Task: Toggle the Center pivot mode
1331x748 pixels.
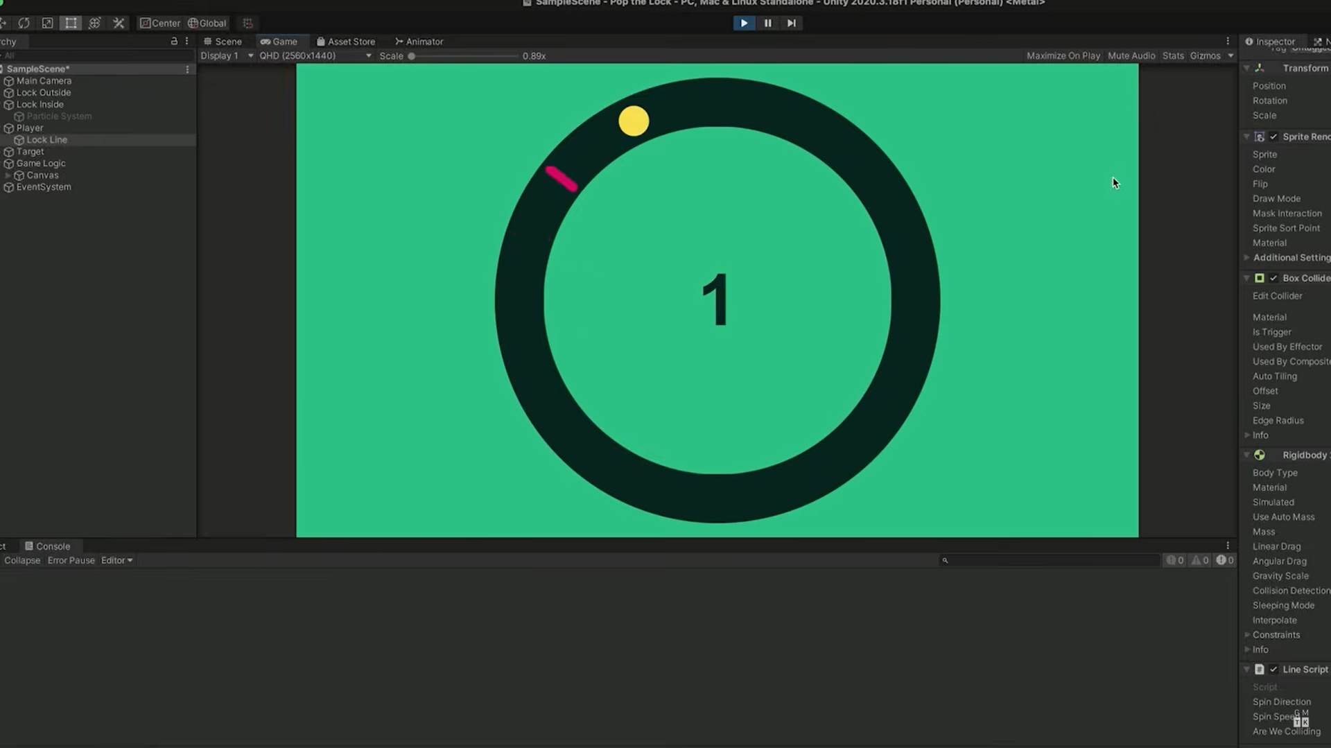Action: point(159,23)
